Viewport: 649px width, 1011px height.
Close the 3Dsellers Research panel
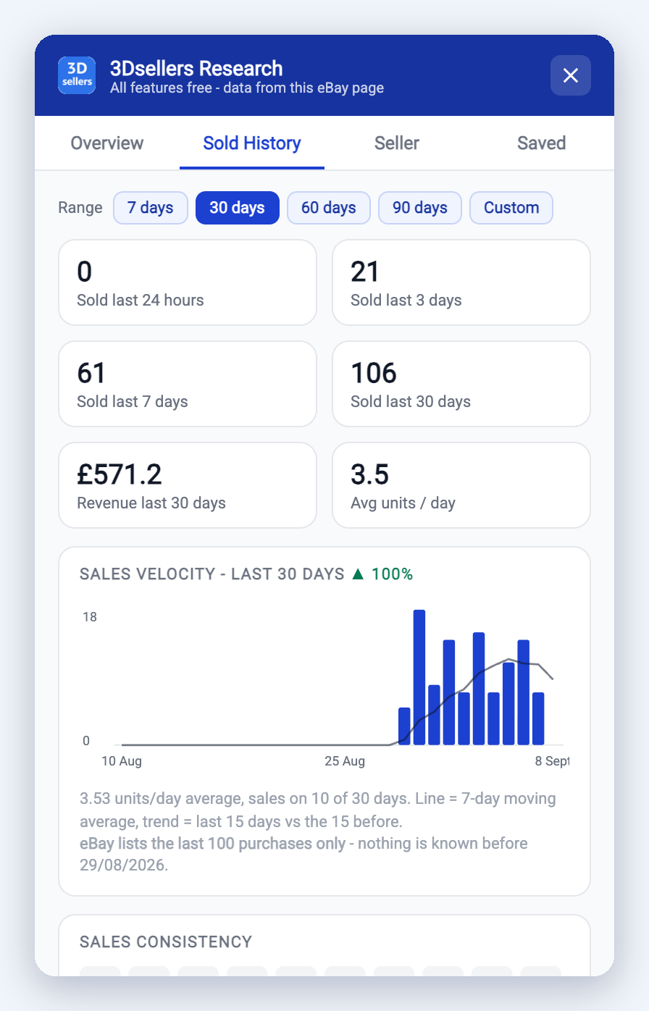(571, 75)
